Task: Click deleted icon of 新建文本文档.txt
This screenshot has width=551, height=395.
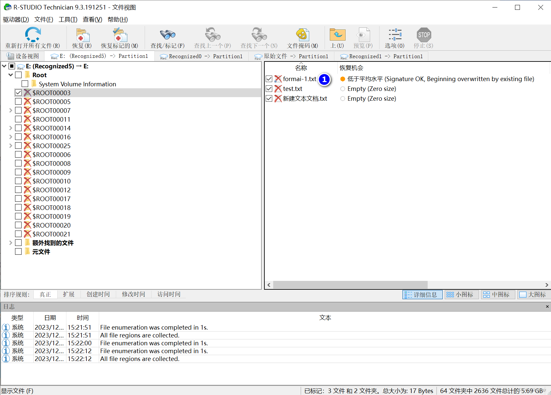Action: point(278,98)
